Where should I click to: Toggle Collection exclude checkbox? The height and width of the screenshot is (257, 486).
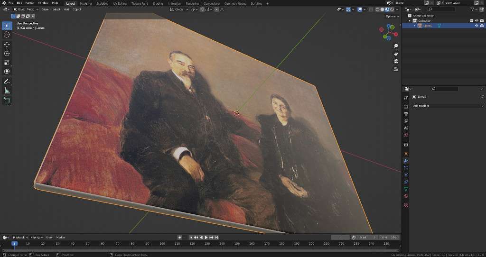point(472,21)
